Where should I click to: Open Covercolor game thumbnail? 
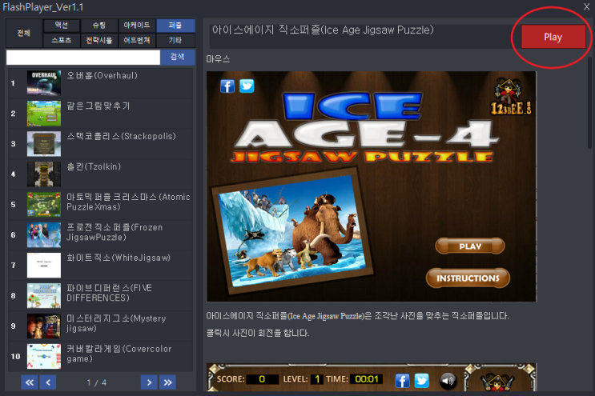tap(44, 356)
